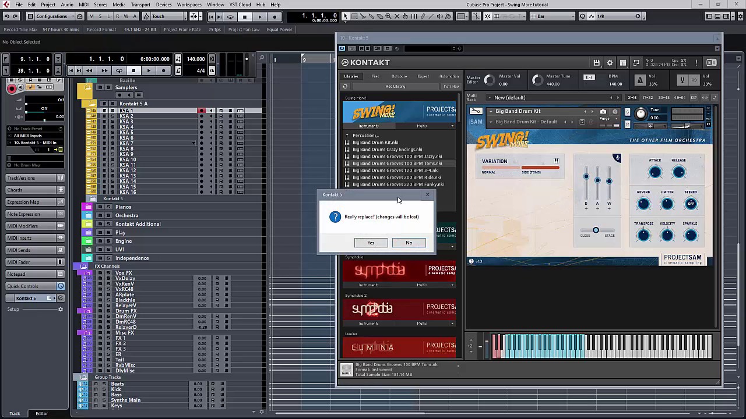The height and width of the screenshot is (419, 746).
Task: Switch to the Kontakt Files tab
Action: (375, 76)
